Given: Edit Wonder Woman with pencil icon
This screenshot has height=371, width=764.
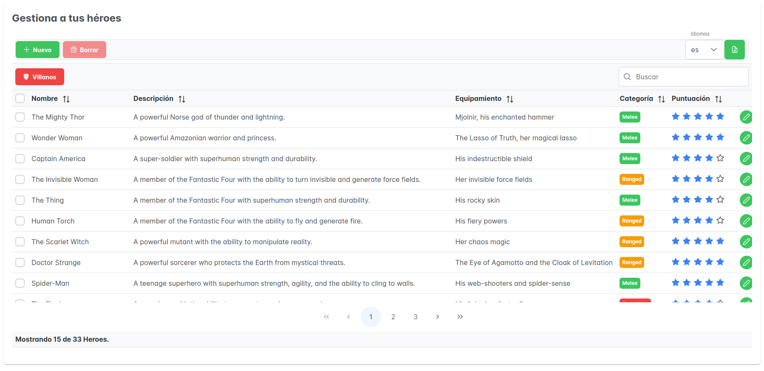Looking at the screenshot, I should [x=746, y=138].
